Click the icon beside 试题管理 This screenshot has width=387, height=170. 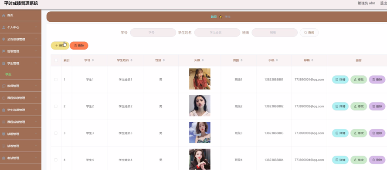tap(3, 134)
